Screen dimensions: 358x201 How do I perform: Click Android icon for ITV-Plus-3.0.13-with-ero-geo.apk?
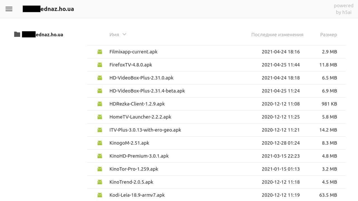pos(100,130)
